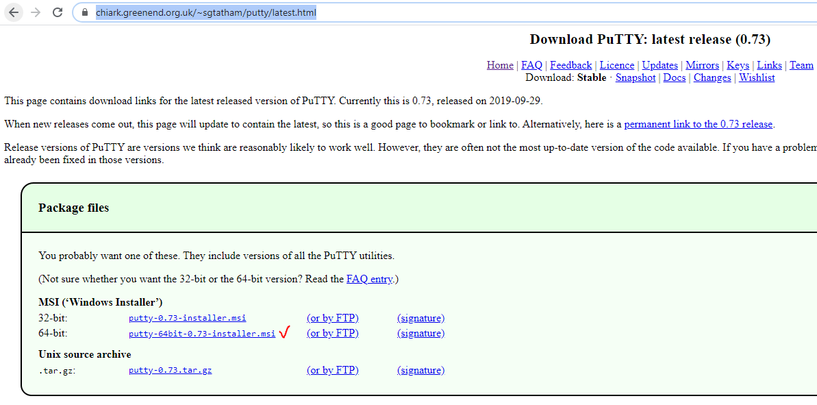Click the padlock site security icon
The image size is (817, 405).
[x=86, y=12]
